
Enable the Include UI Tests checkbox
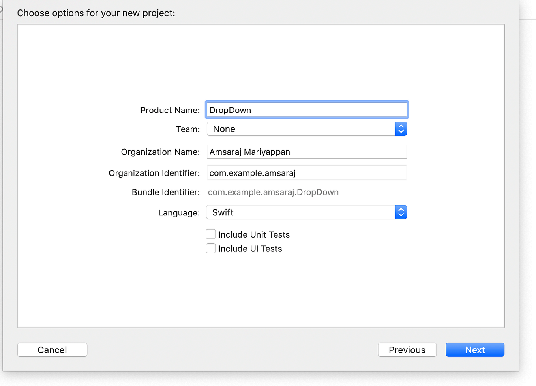pos(211,248)
